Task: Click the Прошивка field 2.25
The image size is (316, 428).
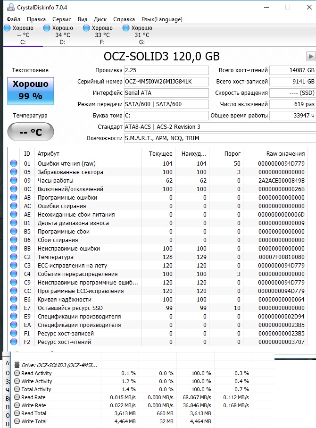Action: coord(166,70)
